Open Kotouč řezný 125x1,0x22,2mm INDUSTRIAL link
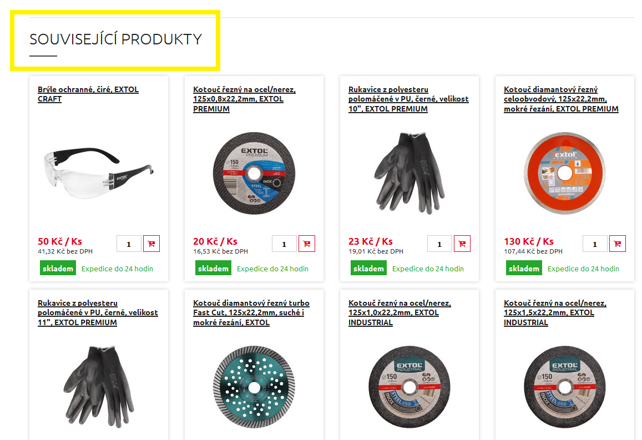 pyautogui.click(x=400, y=313)
